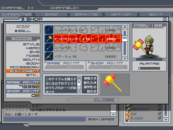Click chat log scroll down arrow
The image size is (173, 130).
pos(113,115)
